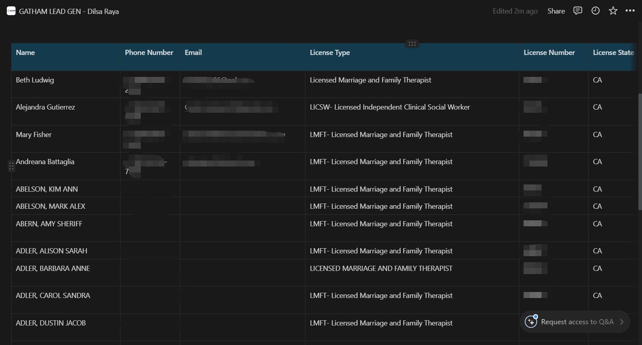Viewport: 642px width, 345px height.
Task: Click the License Type column header
Action: coord(412,57)
